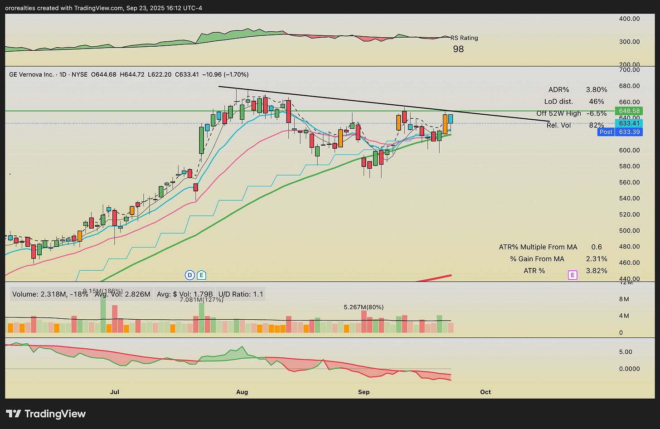Click the Avg: $ Vol: 1.79B readout
This screenshot has width=660, height=429.
pyautogui.click(x=184, y=294)
